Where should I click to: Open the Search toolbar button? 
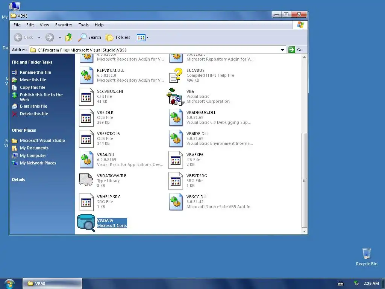click(x=89, y=37)
